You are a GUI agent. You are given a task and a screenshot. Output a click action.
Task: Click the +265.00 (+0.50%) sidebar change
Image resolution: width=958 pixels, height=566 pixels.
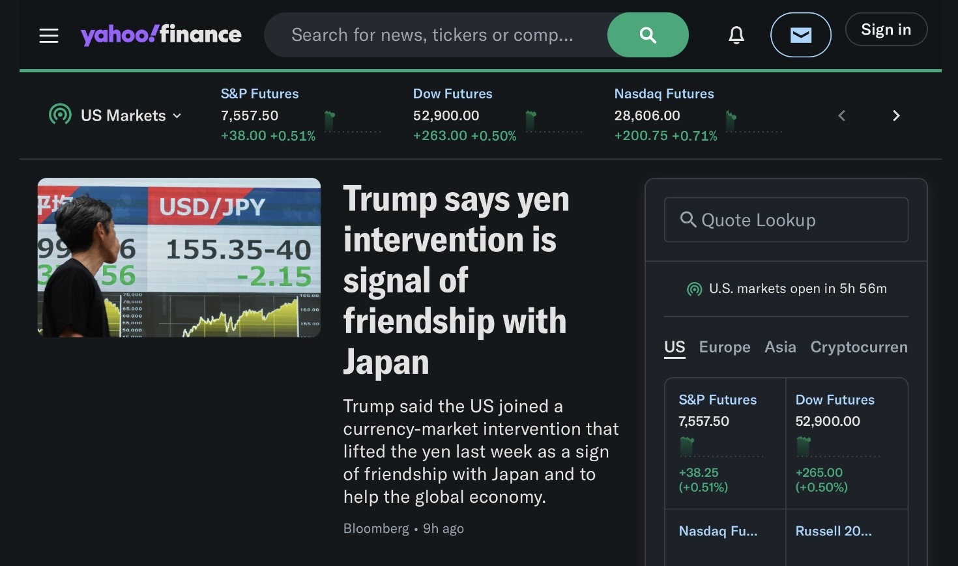pyautogui.click(x=821, y=479)
